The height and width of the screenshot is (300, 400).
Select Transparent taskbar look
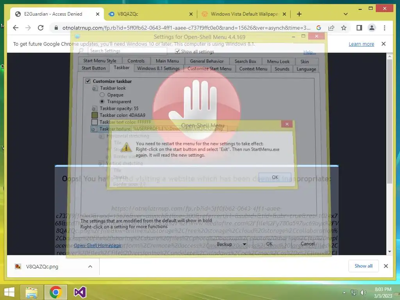pyautogui.click(x=102, y=102)
